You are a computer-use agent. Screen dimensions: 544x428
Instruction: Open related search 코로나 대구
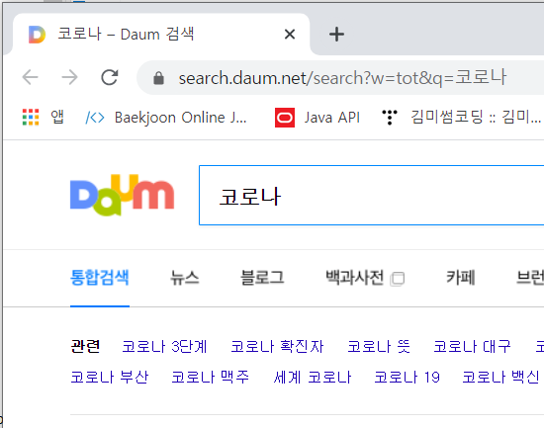[x=472, y=346]
